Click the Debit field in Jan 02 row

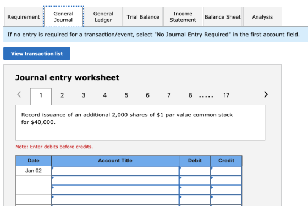pyautogui.click(x=195, y=171)
